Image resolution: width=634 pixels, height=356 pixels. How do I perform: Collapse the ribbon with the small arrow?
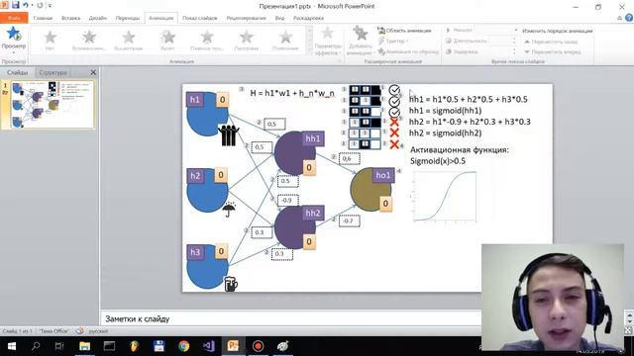pyautogui.click(x=619, y=18)
